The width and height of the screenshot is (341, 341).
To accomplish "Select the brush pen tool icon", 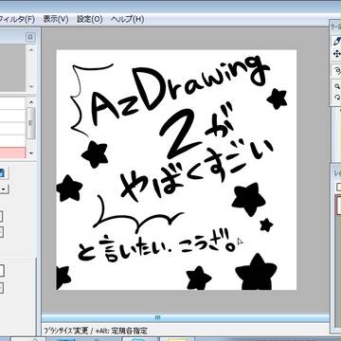I will [337, 41].
